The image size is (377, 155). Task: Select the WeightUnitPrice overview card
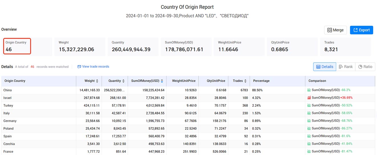[x=239, y=47]
